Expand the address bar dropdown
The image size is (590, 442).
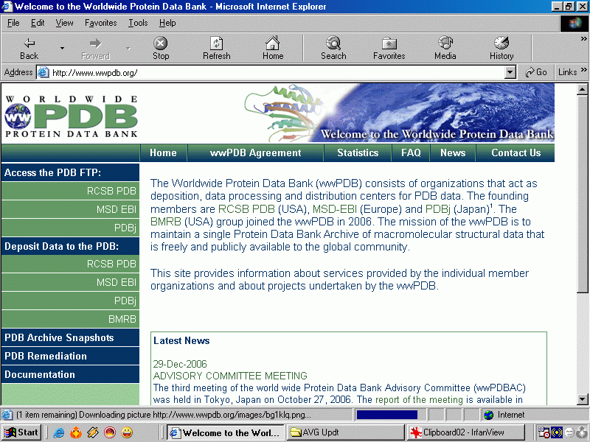510,72
